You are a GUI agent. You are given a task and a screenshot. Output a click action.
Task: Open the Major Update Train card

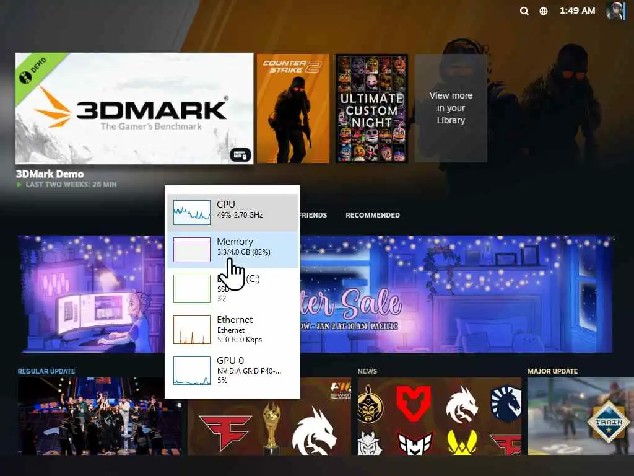pos(581,416)
